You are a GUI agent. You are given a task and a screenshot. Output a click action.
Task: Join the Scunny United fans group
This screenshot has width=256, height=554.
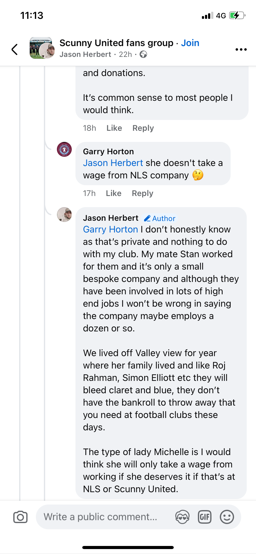pos(190,43)
